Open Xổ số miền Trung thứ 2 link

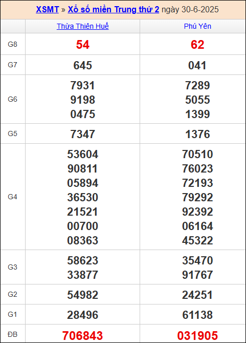pos(114,9)
